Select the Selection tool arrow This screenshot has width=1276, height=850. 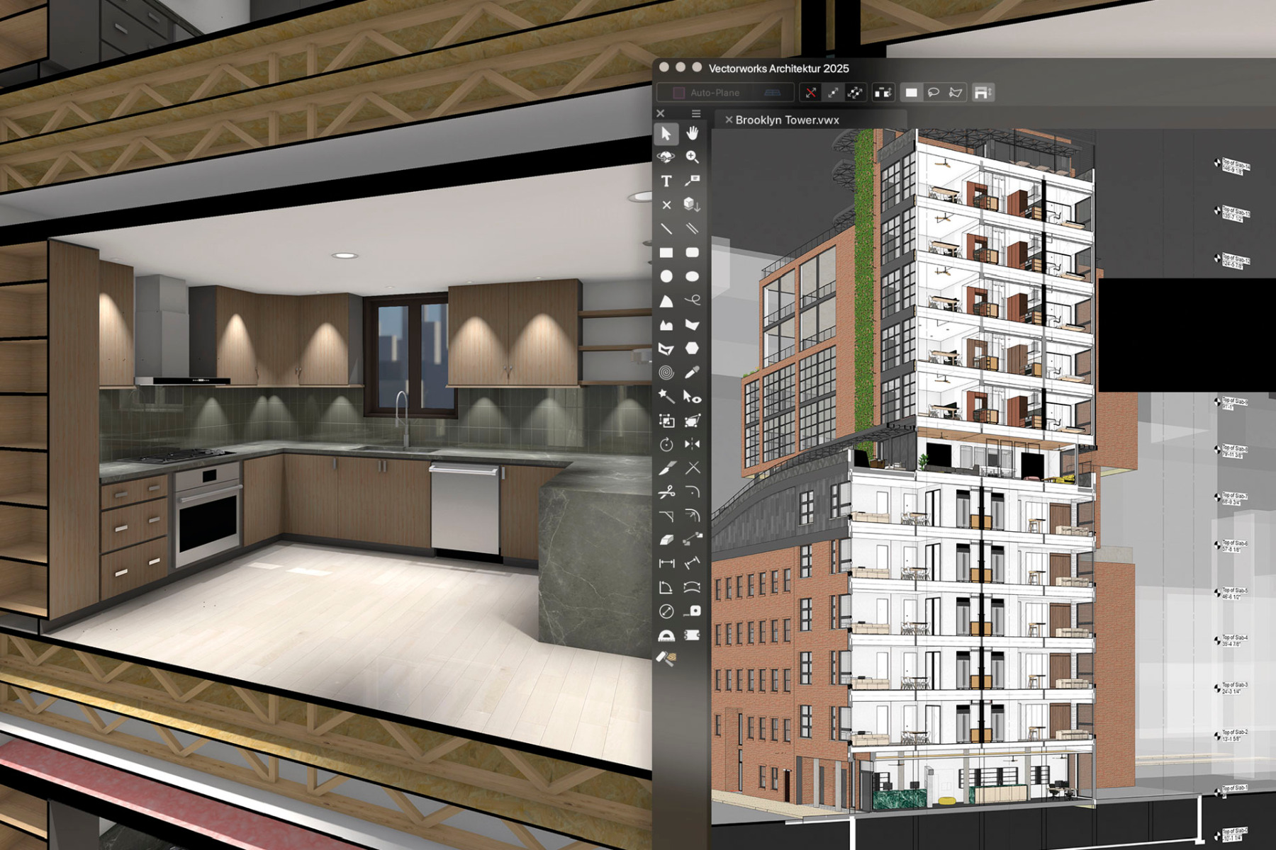666,135
